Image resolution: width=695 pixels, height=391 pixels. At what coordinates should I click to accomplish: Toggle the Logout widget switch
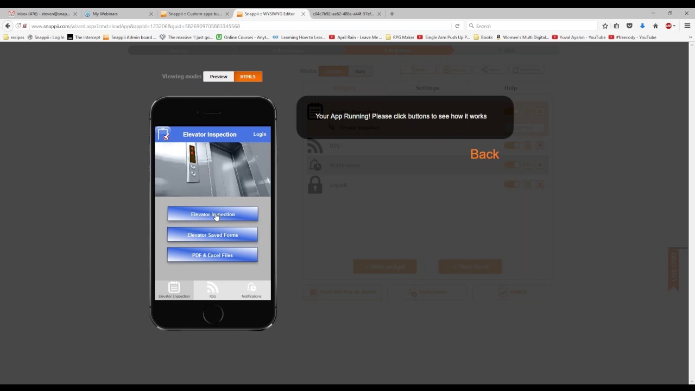click(x=511, y=185)
